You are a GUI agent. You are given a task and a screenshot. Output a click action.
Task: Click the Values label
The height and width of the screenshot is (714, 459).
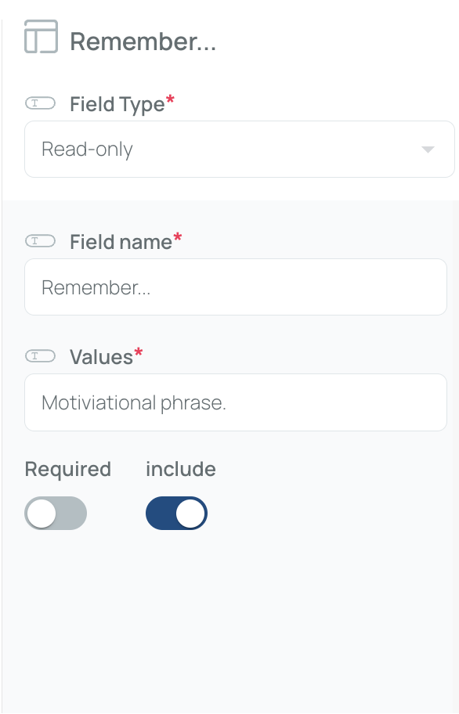pos(101,357)
